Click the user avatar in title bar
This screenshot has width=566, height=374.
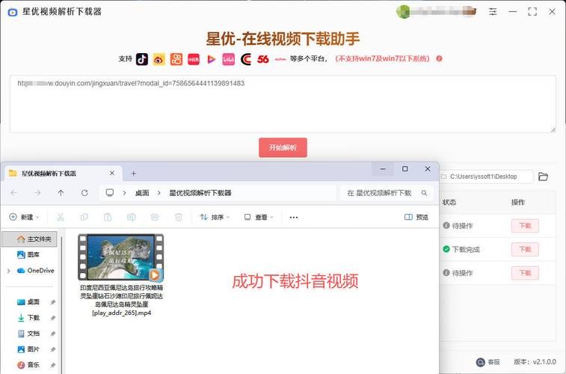[x=402, y=11]
